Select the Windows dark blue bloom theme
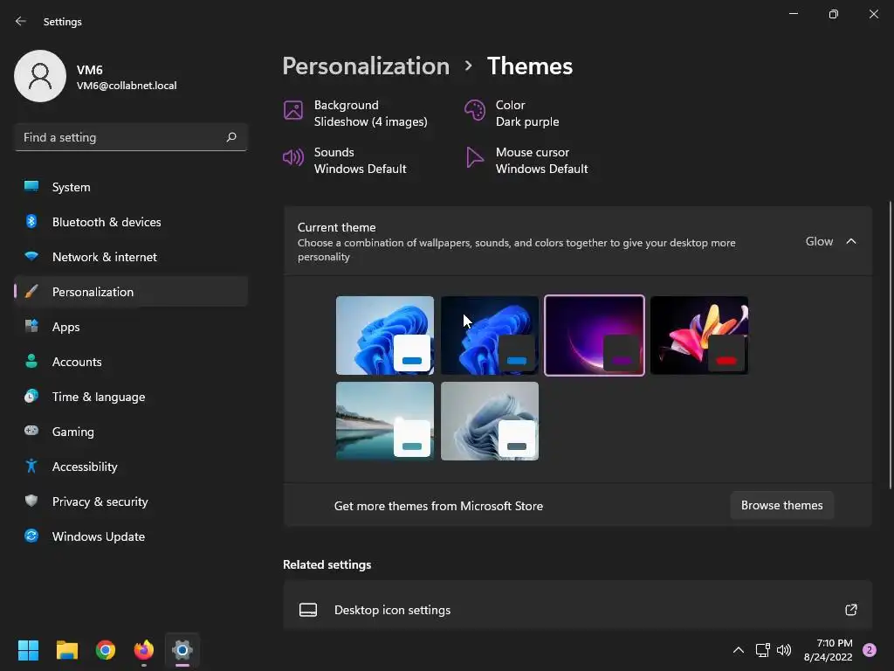 (x=490, y=335)
